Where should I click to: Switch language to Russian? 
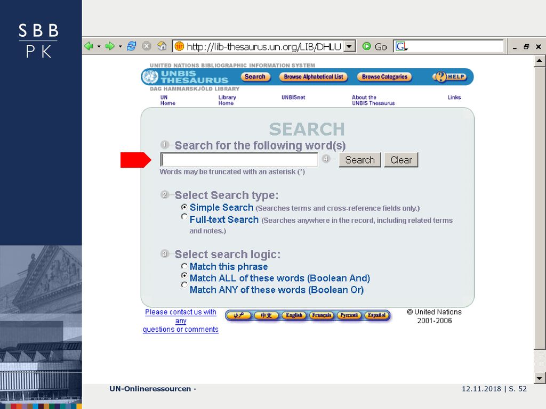(349, 315)
